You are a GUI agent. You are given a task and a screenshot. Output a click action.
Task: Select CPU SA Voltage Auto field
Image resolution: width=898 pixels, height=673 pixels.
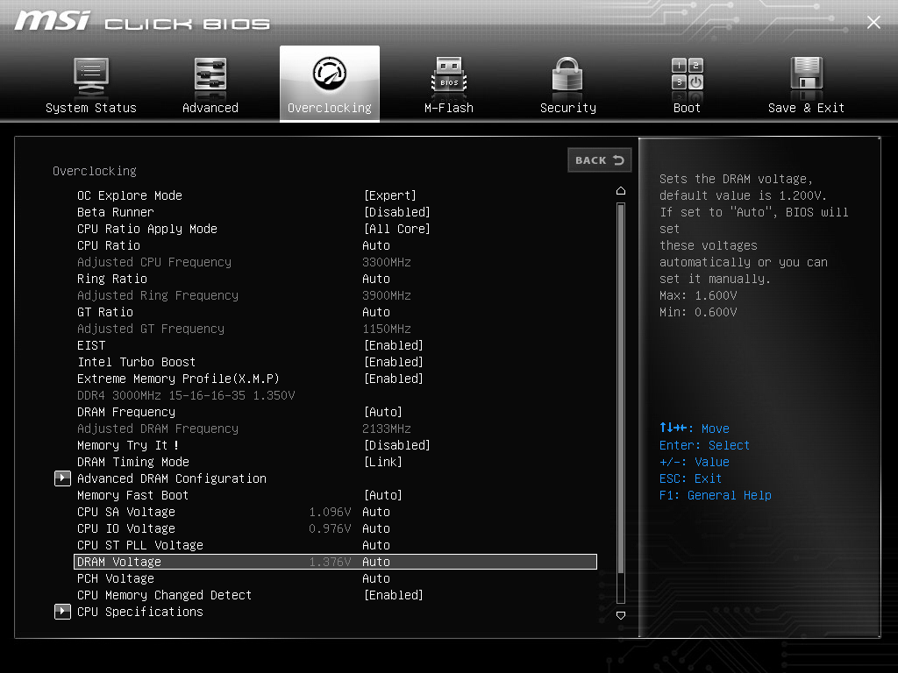tap(376, 512)
